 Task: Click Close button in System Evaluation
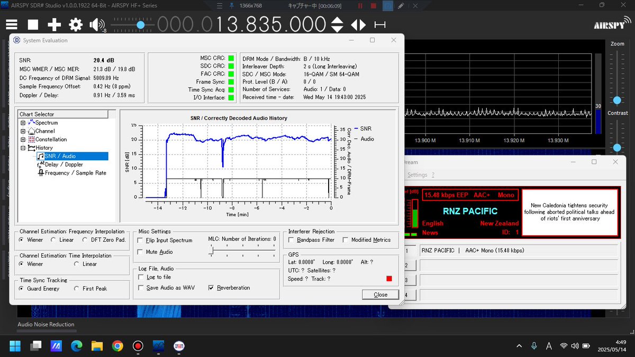click(x=380, y=295)
